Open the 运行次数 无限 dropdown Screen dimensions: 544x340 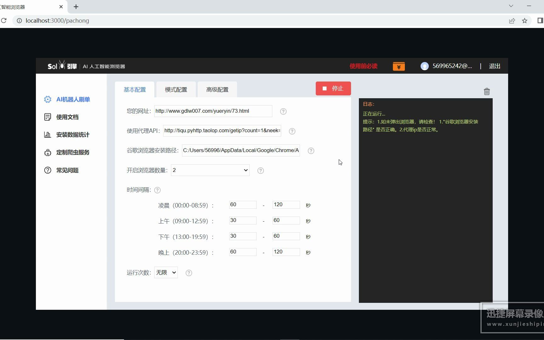pyautogui.click(x=166, y=273)
